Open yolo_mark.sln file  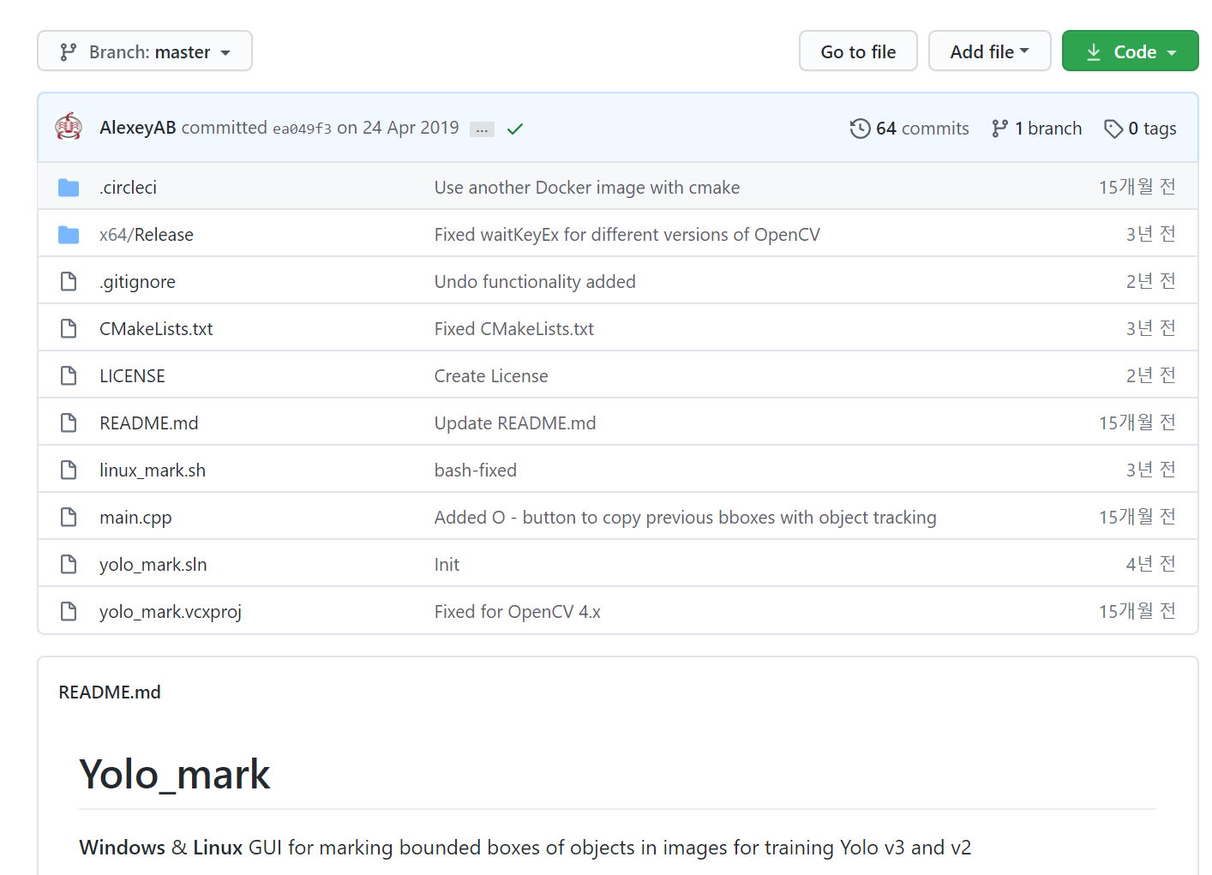(x=153, y=565)
